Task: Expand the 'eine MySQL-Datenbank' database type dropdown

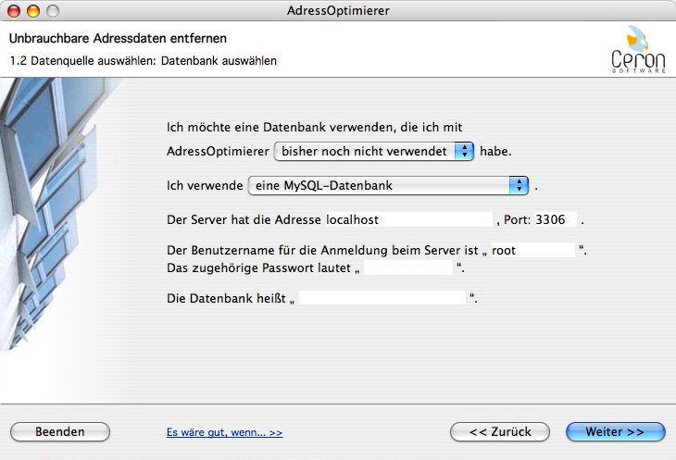Action: [x=388, y=186]
